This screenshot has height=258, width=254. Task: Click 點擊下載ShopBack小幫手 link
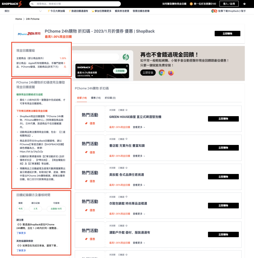(x=232, y=11)
